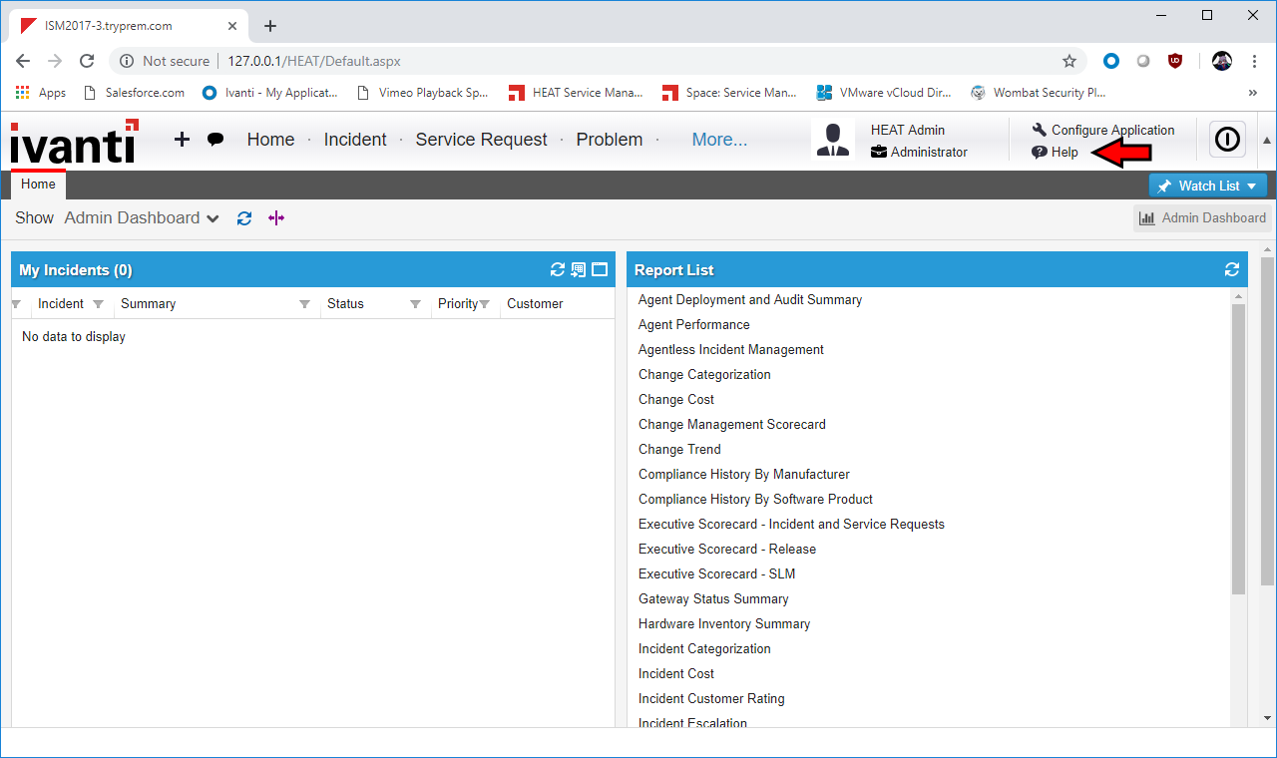This screenshot has width=1277, height=758.
Task: Open the Incident menu
Action: click(x=355, y=140)
